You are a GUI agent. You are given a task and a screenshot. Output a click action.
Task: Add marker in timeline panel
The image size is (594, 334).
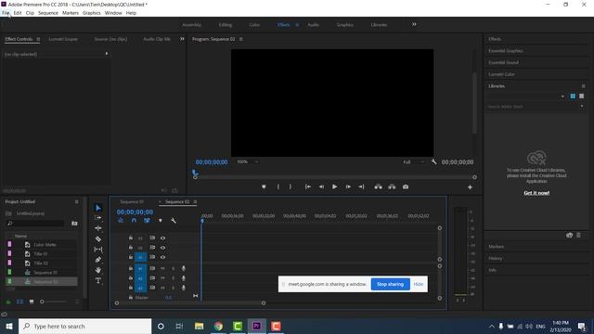(161, 221)
